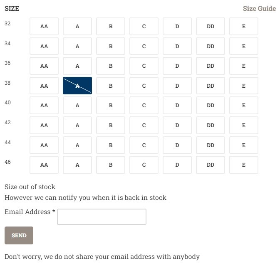Click the out-of-stock 38 A size
Image resolution: width=280 pixels, height=266 pixels.
(77, 86)
